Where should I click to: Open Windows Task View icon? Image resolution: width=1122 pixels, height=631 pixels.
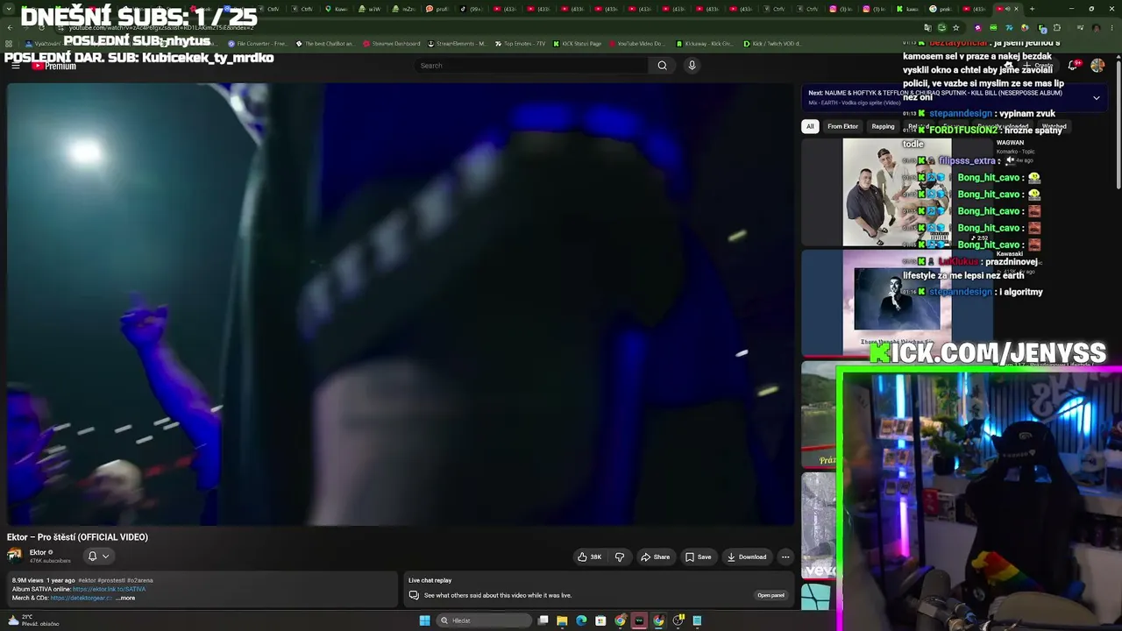543,620
